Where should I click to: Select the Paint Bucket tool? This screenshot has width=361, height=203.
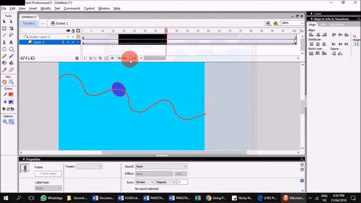point(11,63)
